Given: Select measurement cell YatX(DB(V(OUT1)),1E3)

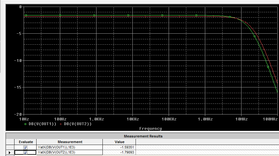Looking at the screenshot, I should pyautogui.click(x=70, y=147).
